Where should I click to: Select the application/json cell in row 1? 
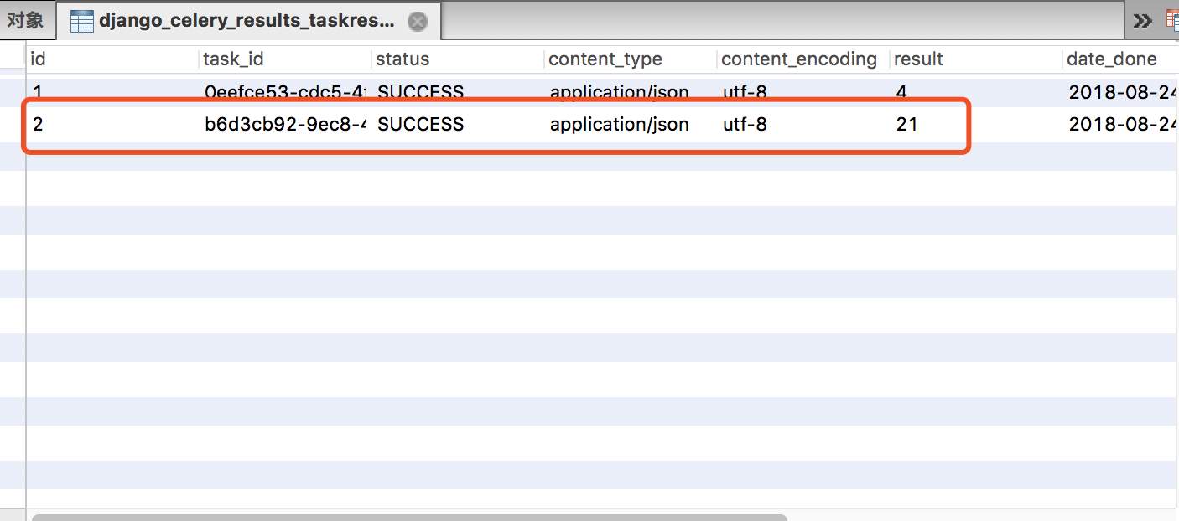(619, 91)
